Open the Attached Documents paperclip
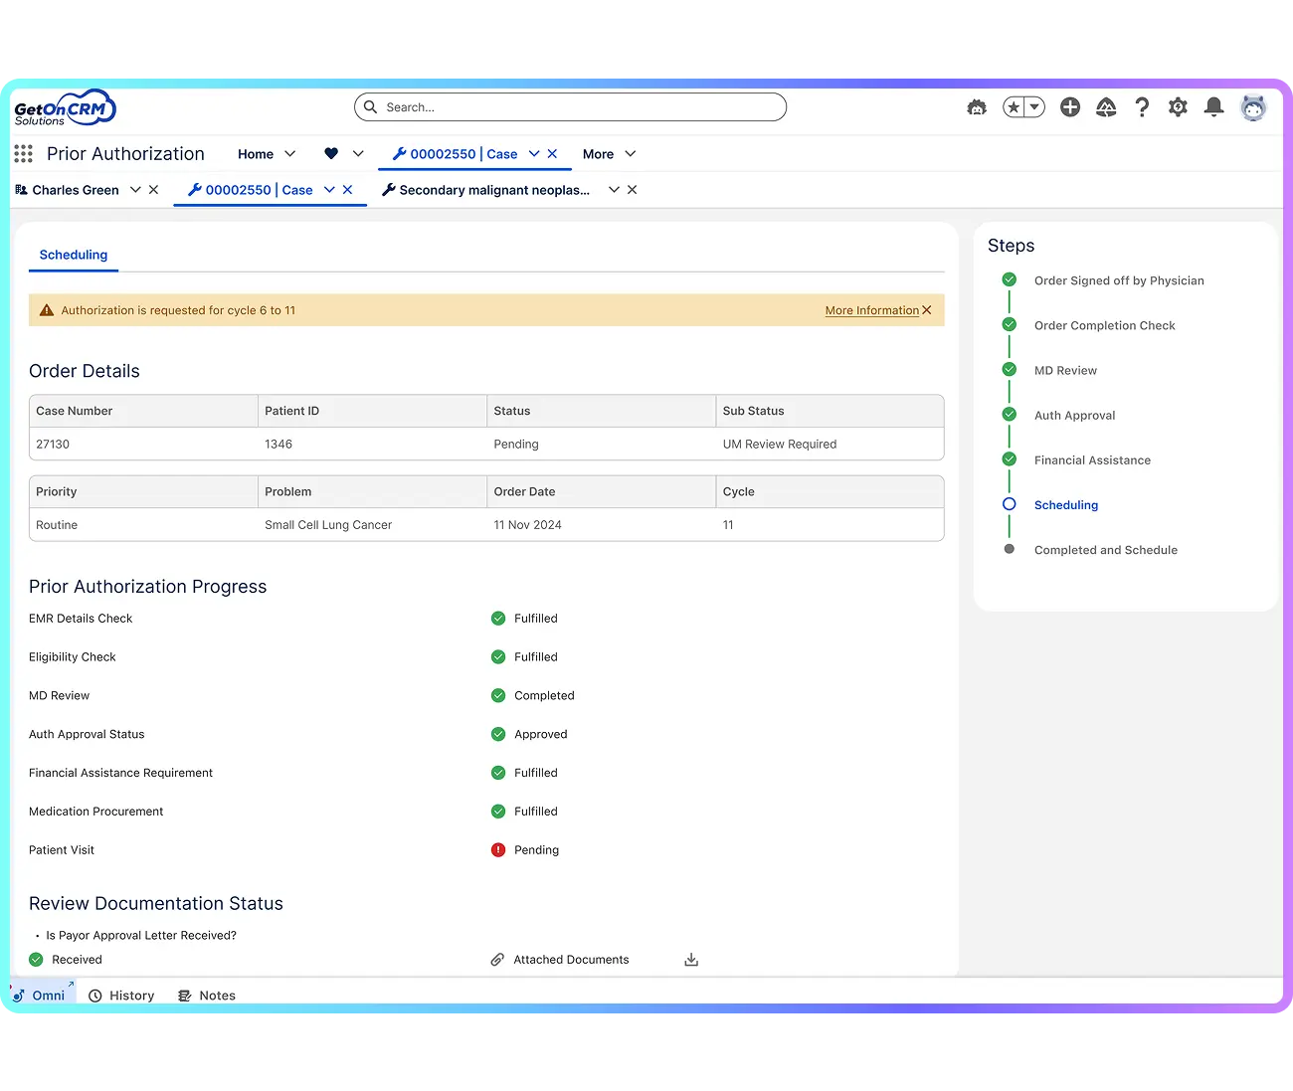Screen dimensions: 1293x1091 pos(497,959)
